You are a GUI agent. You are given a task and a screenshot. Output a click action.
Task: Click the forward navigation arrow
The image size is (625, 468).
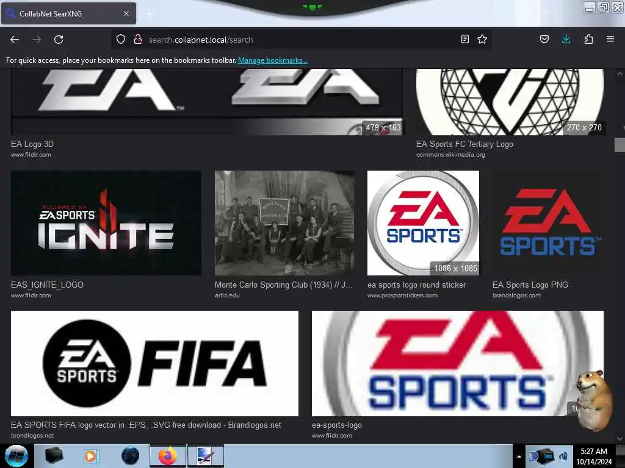click(x=37, y=40)
